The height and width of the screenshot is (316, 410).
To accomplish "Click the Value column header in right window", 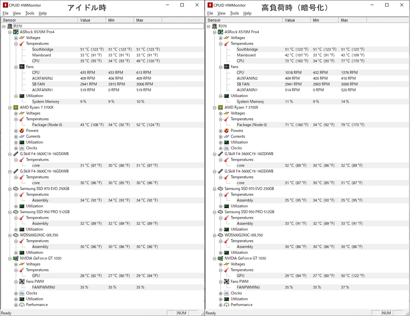I will click(x=297, y=20).
